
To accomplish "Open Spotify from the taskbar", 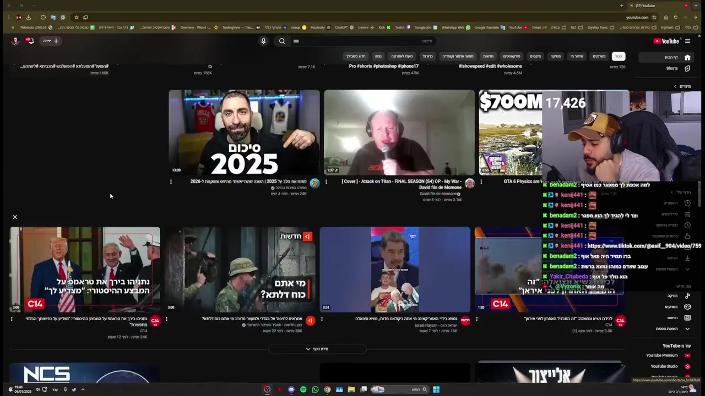I will 303,389.
